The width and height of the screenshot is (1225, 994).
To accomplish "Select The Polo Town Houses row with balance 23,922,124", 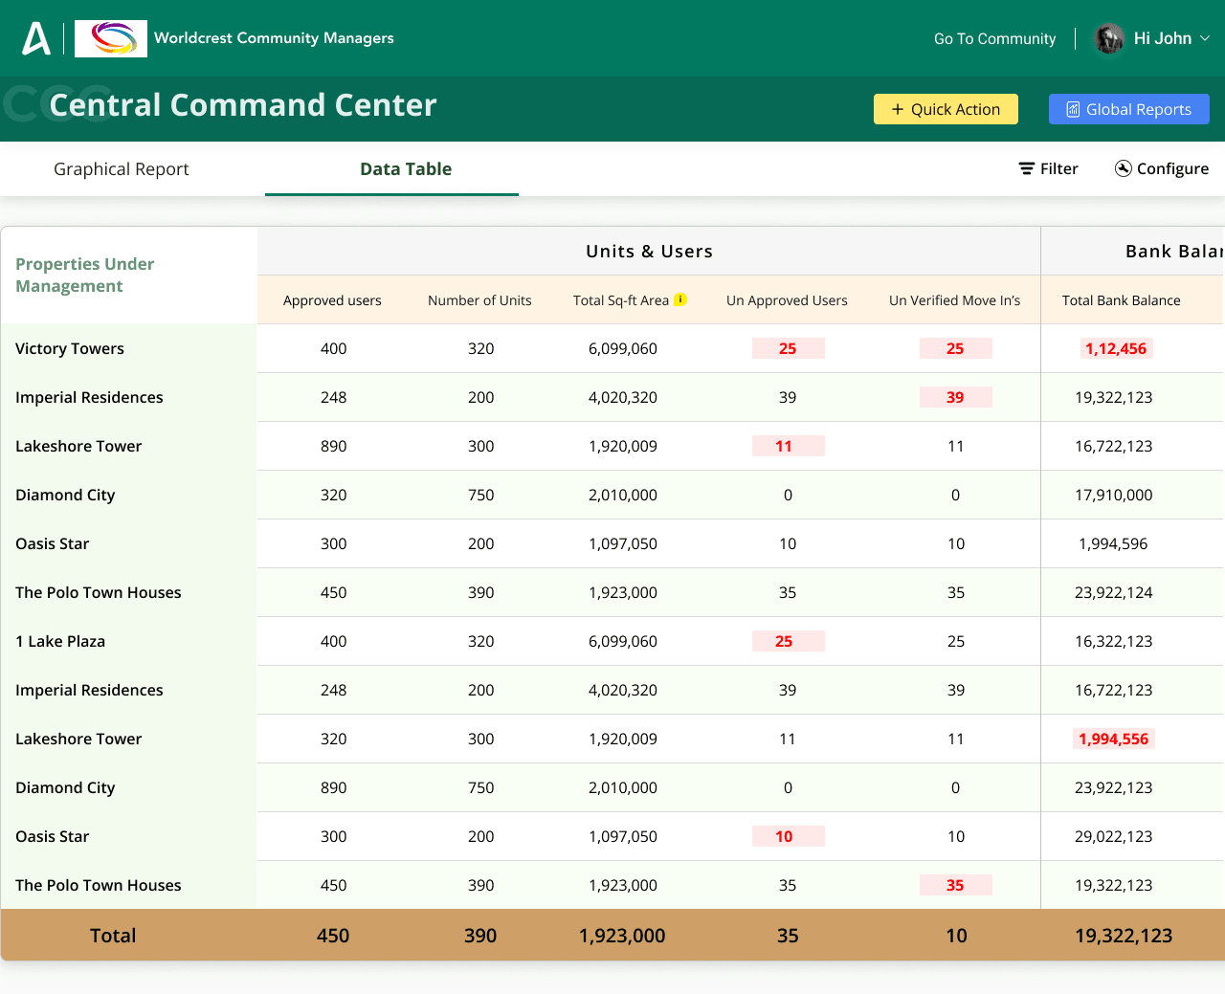I will [612, 592].
